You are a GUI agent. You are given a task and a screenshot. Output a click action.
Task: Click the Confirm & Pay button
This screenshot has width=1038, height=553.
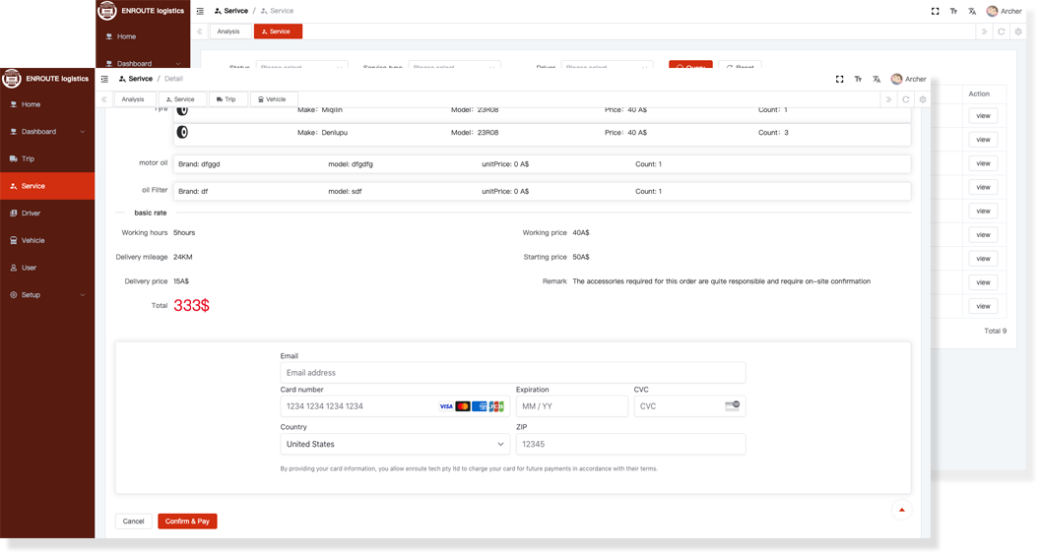coord(187,522)
